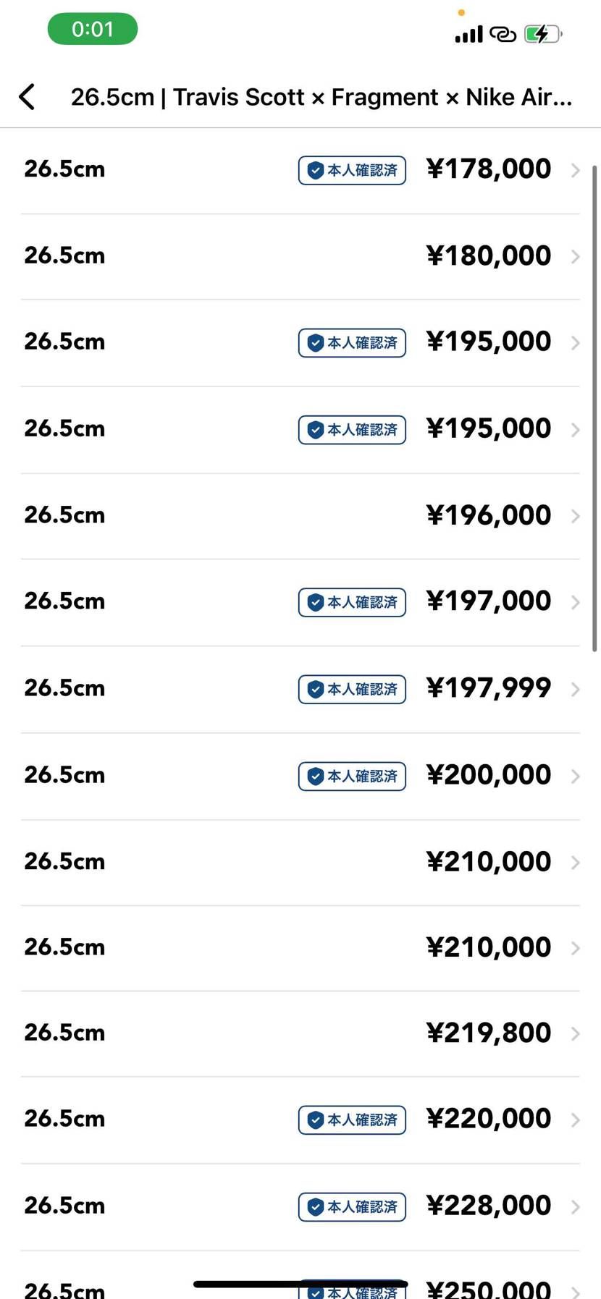The width and height of the screenshot is (601, 1299).
Task: Open the ¥200,000 listing row
Action: 300,776
